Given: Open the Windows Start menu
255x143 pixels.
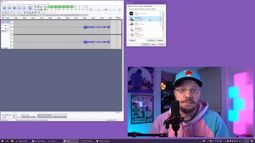Looking at the screenshot, I should coord(2,141).
